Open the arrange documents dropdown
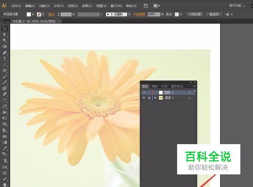 tap(157, 6)
